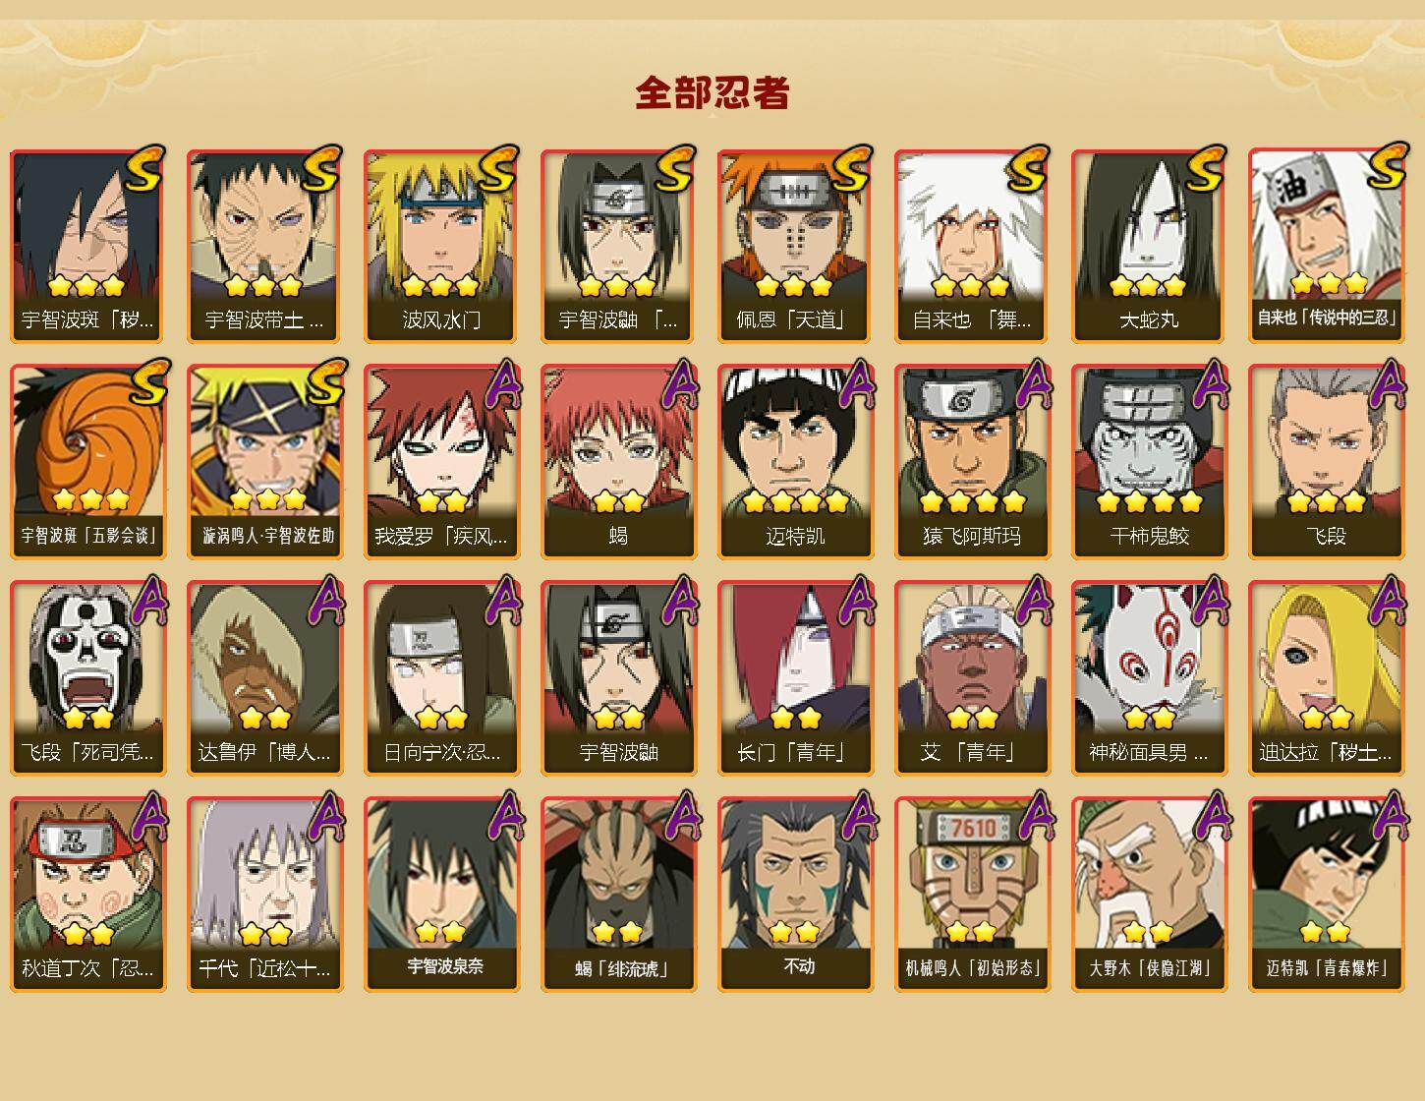Pick the 艾「青年」 character card
1425x1101 pixels.
(x=972, y=678)
